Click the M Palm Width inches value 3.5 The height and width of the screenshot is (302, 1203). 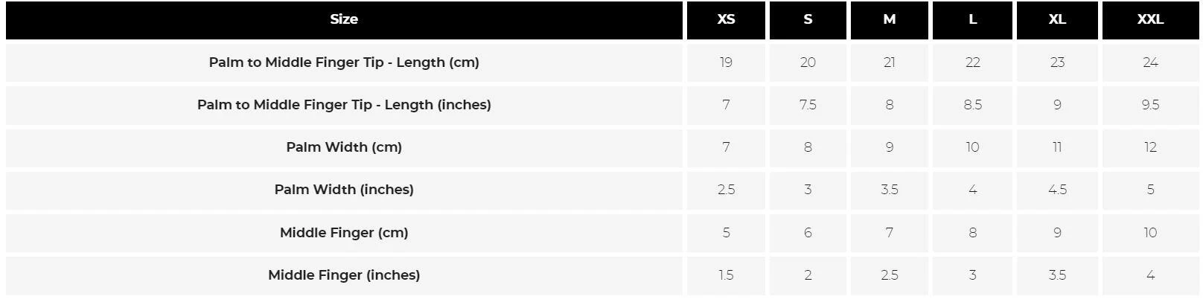890,190
